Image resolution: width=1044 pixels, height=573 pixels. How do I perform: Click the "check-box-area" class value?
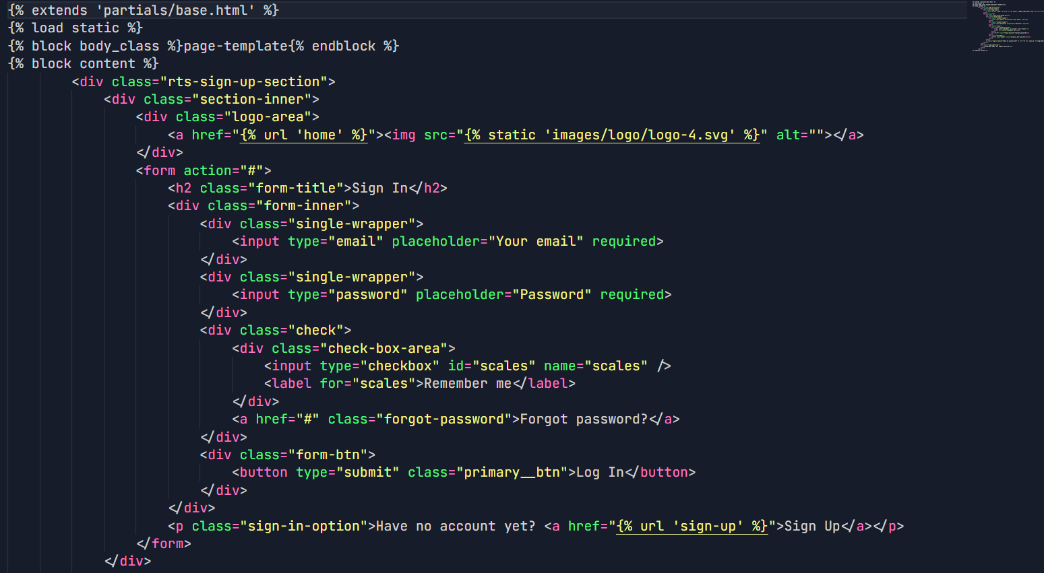click(383, 348)
